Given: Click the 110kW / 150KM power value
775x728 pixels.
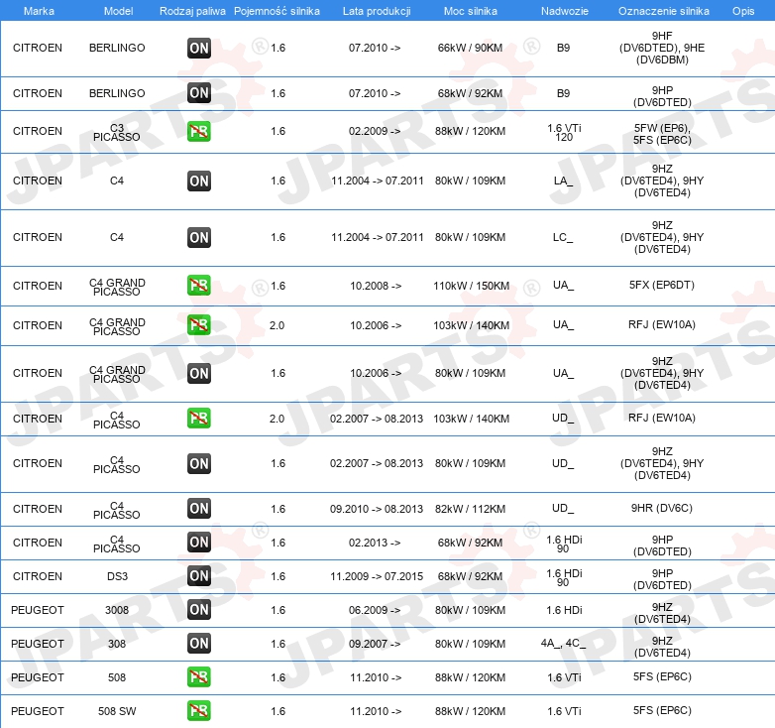Looking at the screenshot, I should [471, 286].
